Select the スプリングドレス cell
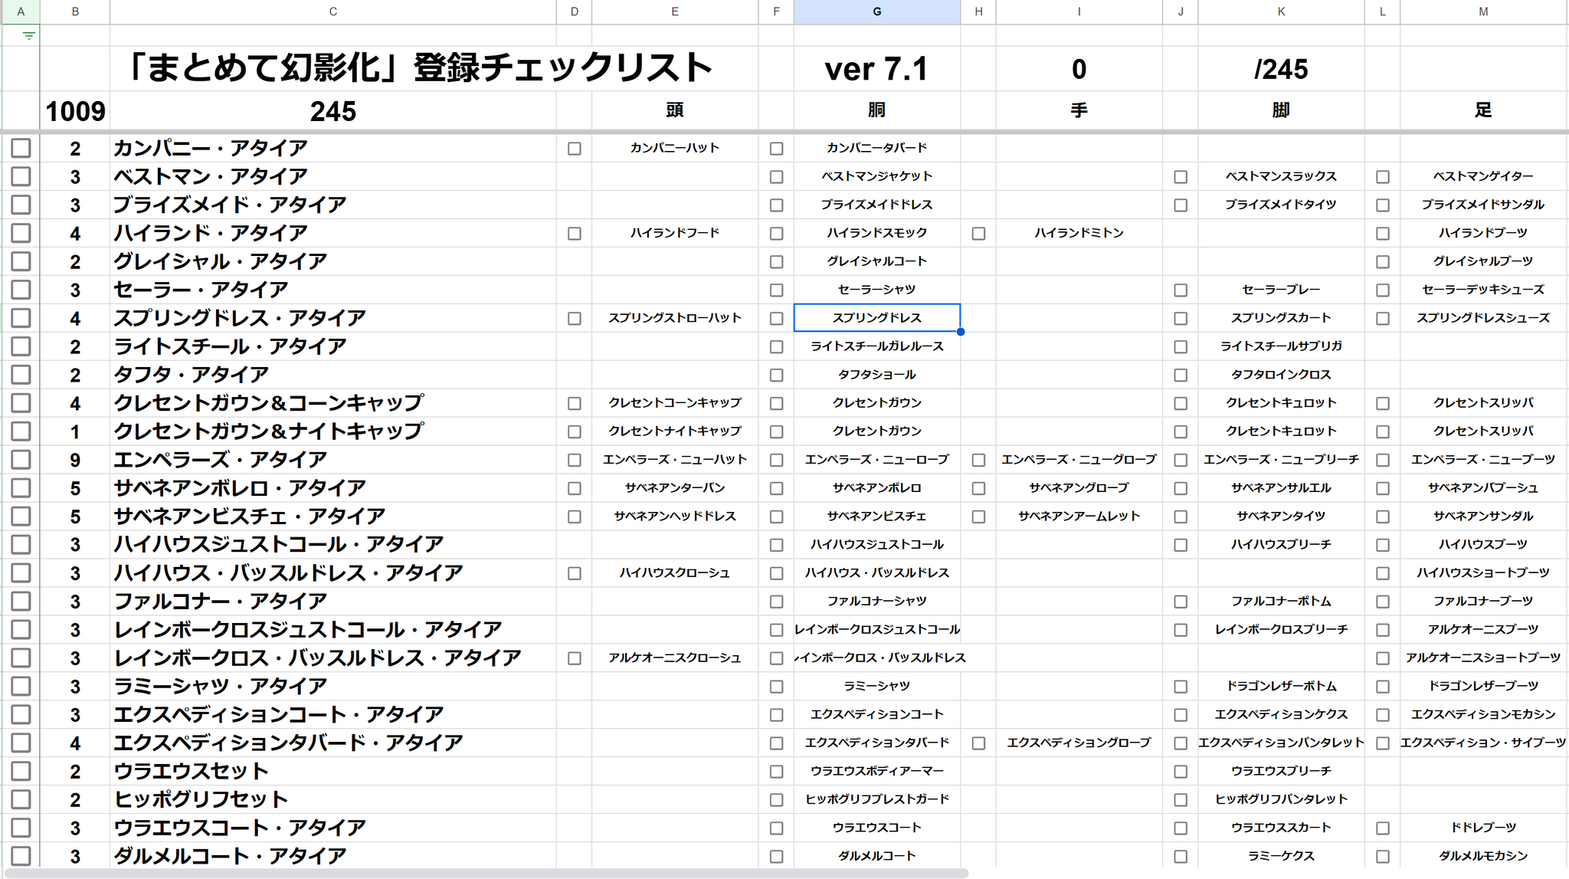Viewport: 1569px width, 879px height. point(876,318)
